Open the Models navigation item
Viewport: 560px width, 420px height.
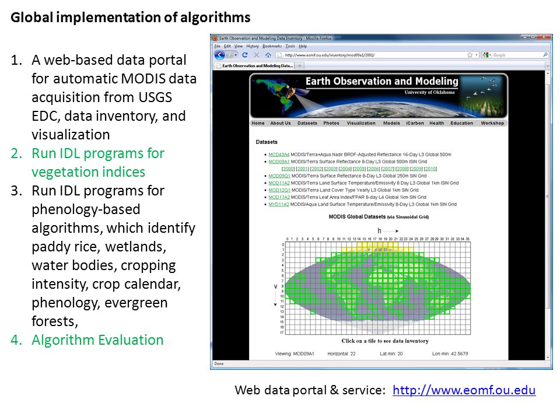click(x=391, y=123)
